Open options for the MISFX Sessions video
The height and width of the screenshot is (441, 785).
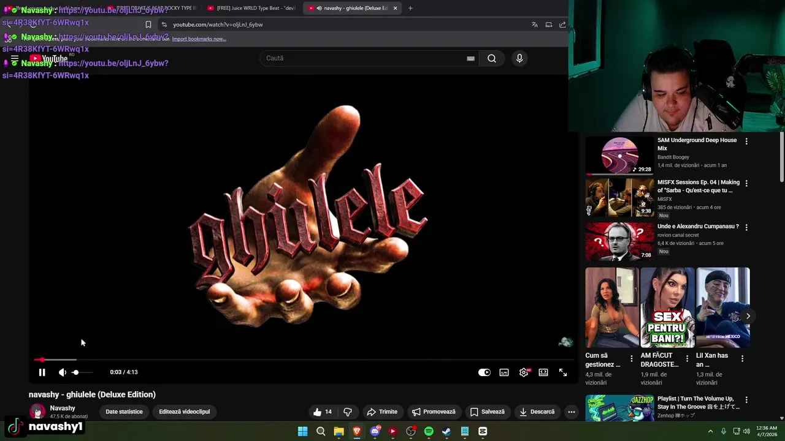(x=746, y=183)
